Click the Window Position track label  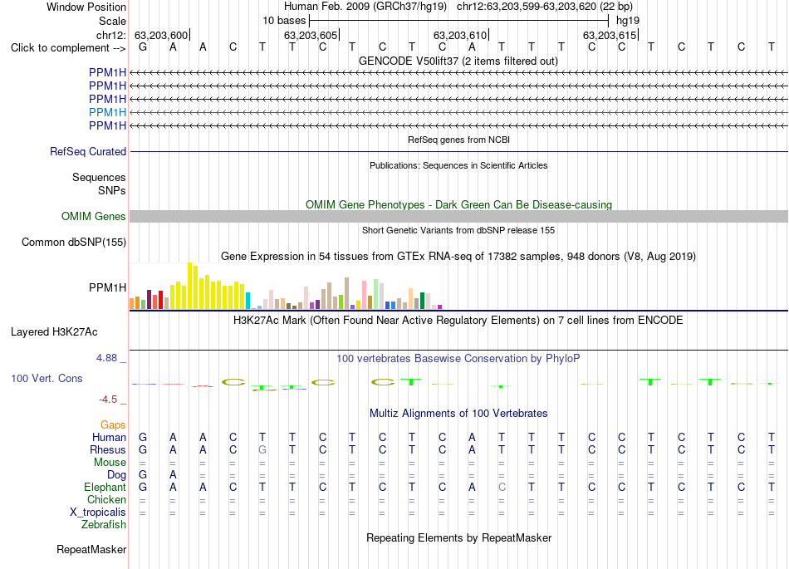(86, 7)
